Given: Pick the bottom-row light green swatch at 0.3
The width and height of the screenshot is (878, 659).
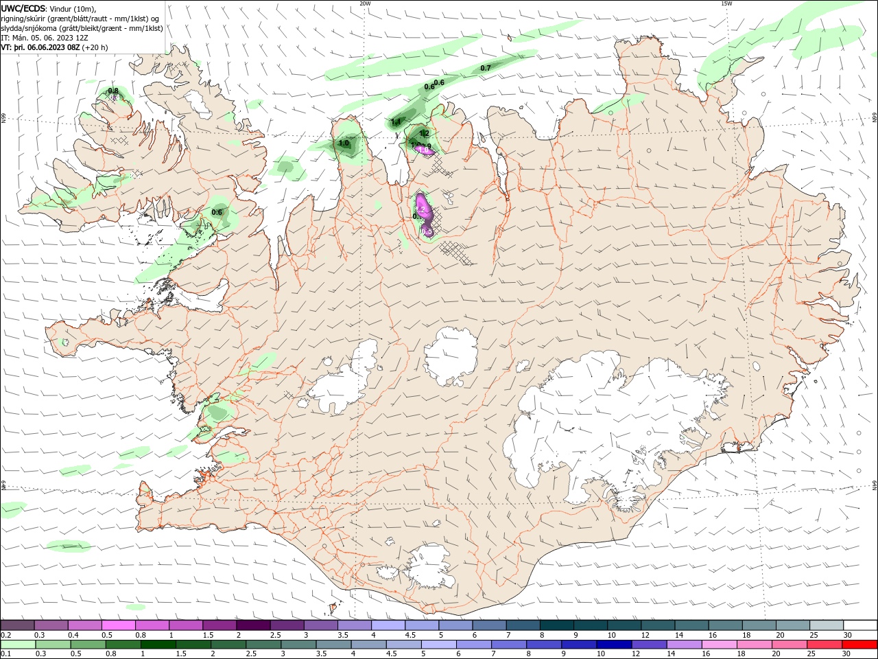Looking at the screenshot, I should [x=53, y=645].
